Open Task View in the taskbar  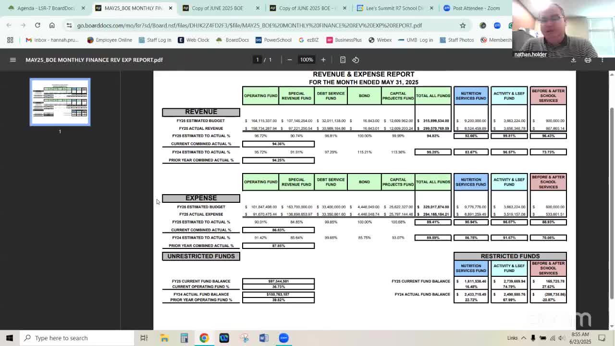(144, 338)
